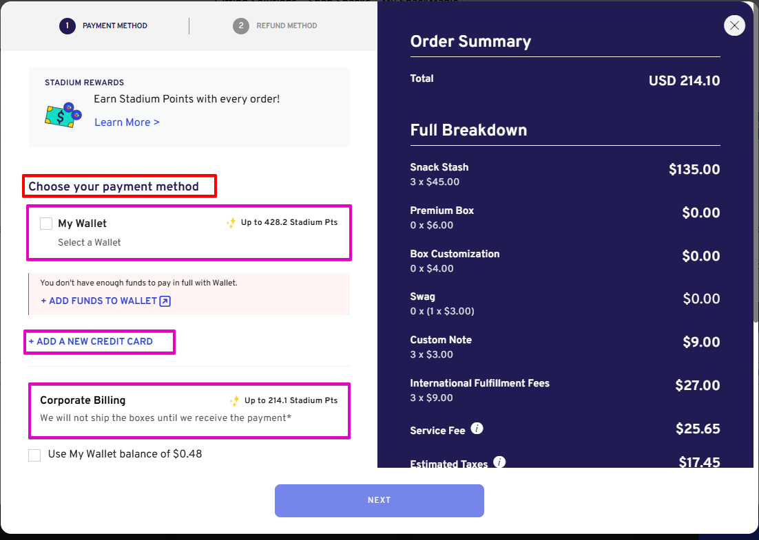Click the step 2 circle icon
Viewport: 759px width, 540px height.
pos(240,26)
